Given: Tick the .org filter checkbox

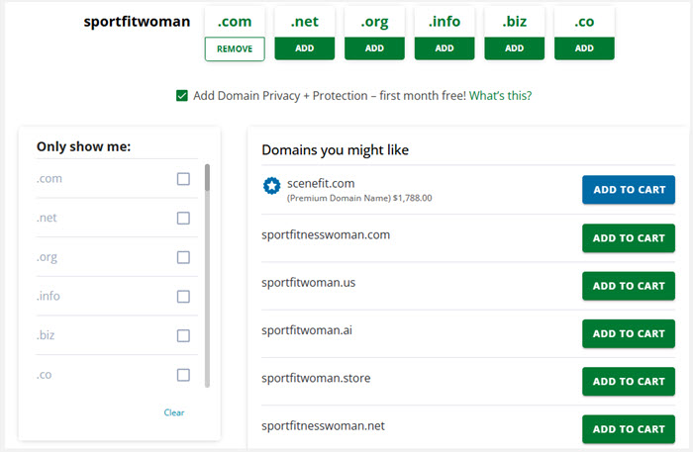Looking at the screenshot, I should click(x=183, y=257).
